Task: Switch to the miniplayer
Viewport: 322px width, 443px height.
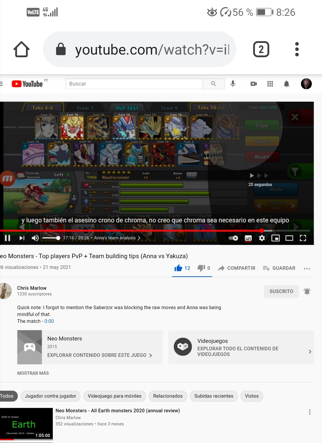Action: click(275, 238)
